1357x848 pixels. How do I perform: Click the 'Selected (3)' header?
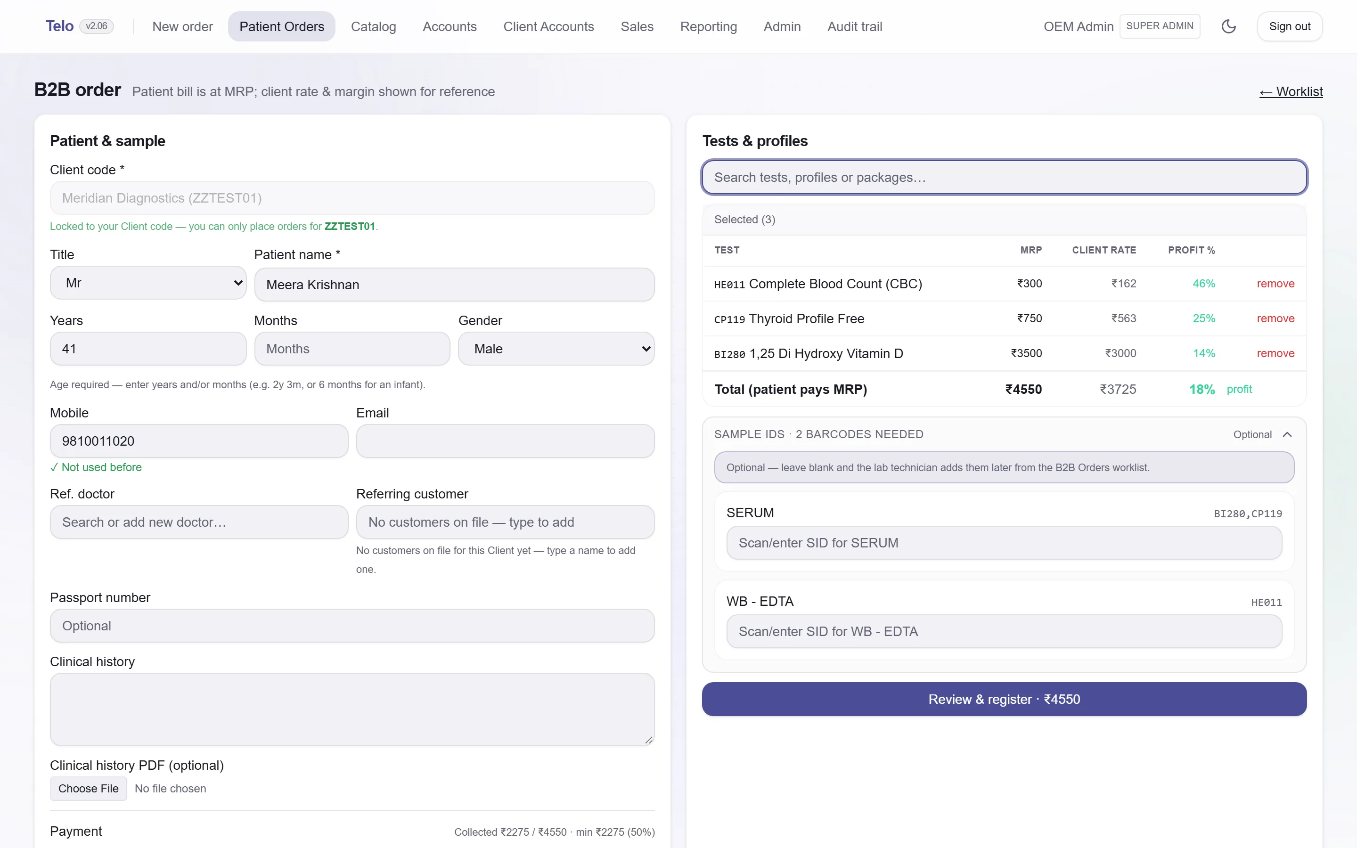coord(744,219)
